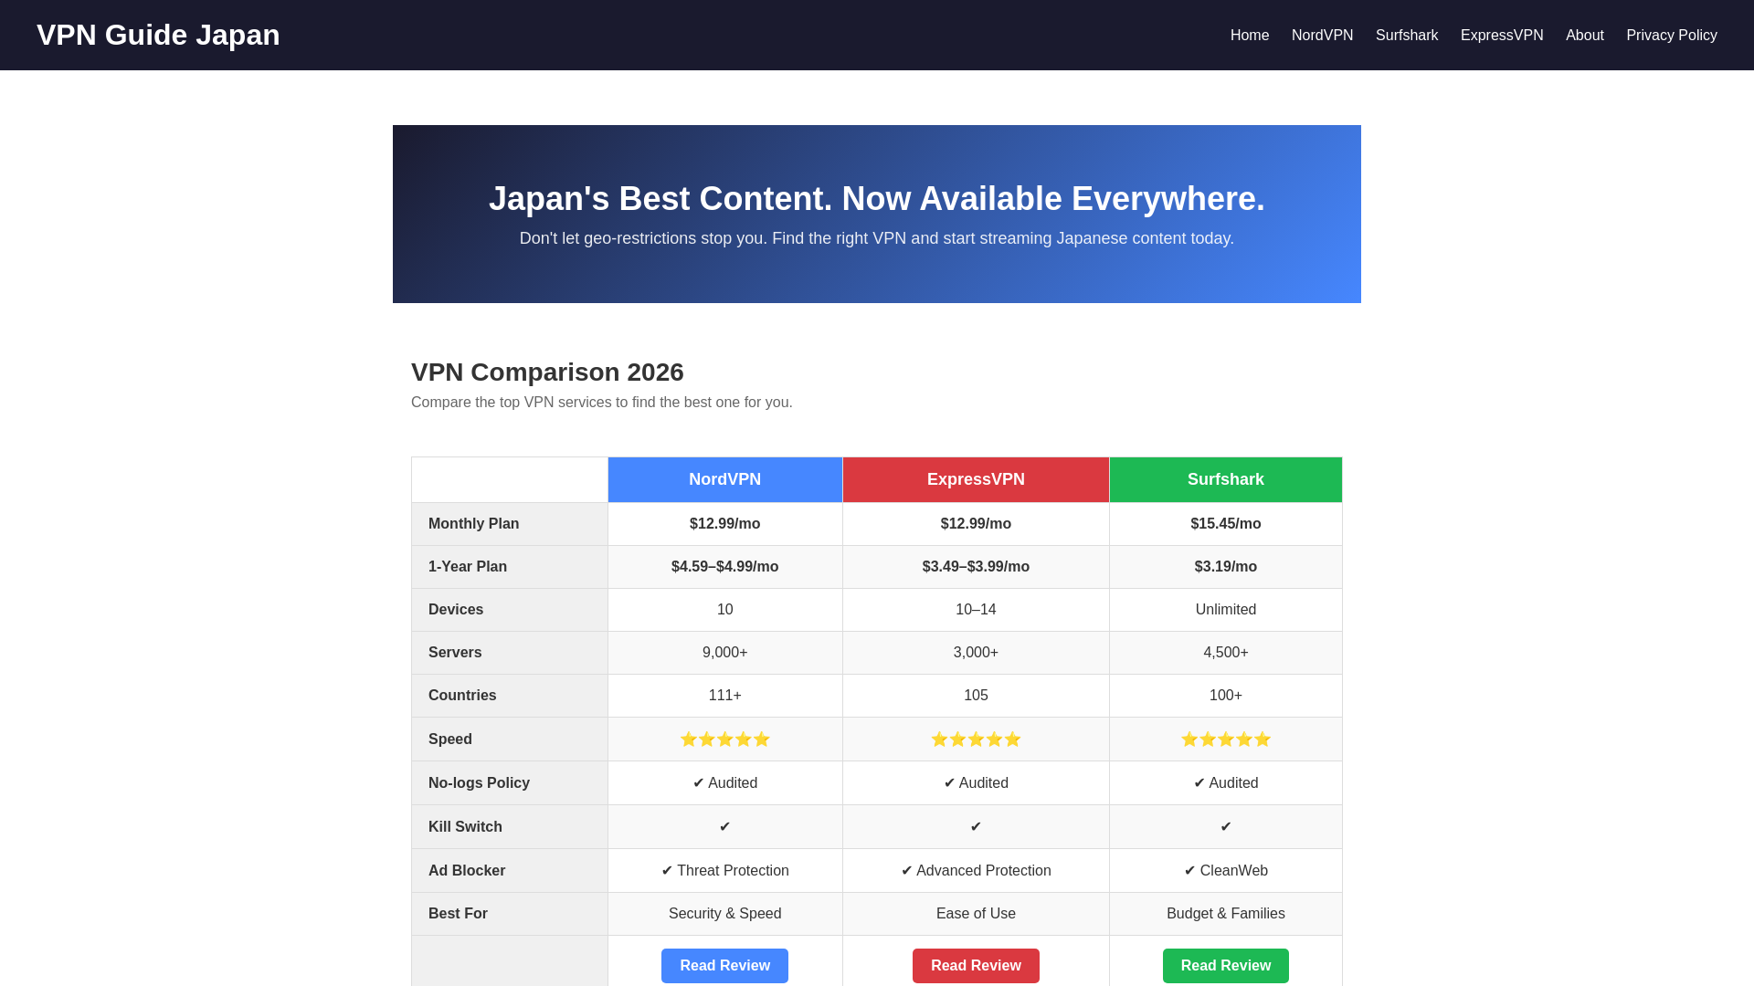Click the Speed row label
Screen dimensions: 1754x986
510,739
